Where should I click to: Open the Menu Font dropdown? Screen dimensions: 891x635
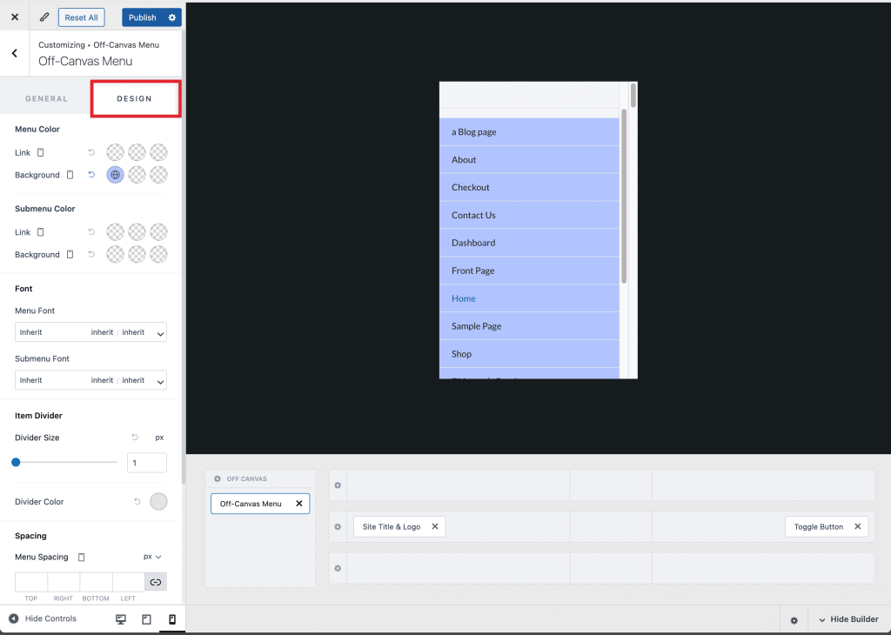tap(90, 332)
